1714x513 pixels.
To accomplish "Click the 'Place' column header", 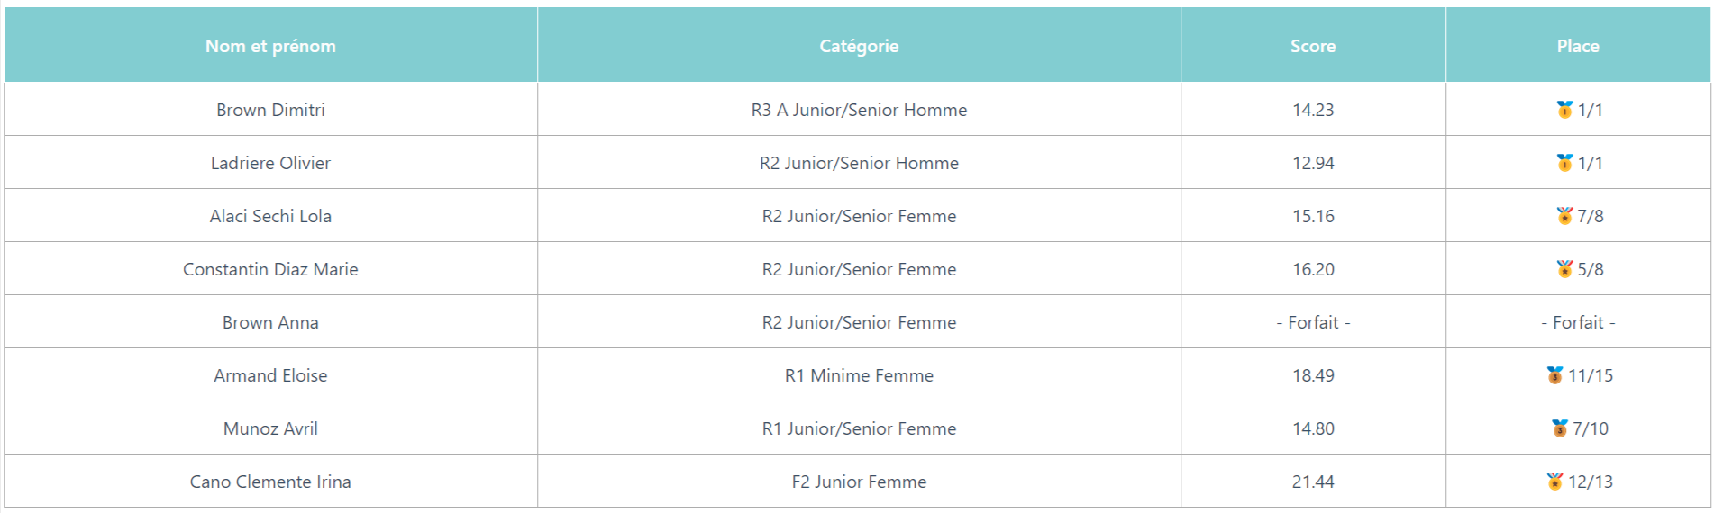I will [1578, 46].
